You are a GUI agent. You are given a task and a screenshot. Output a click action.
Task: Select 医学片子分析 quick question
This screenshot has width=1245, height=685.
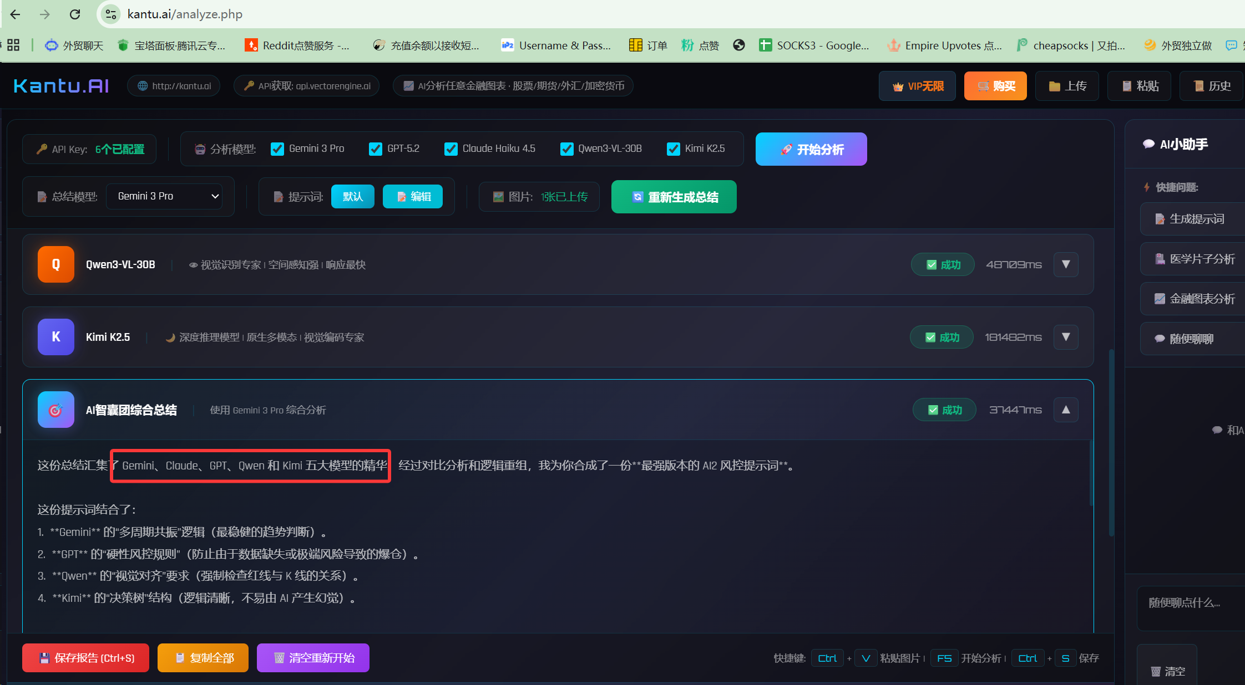pyautogui.click(x=1195, y=259)
